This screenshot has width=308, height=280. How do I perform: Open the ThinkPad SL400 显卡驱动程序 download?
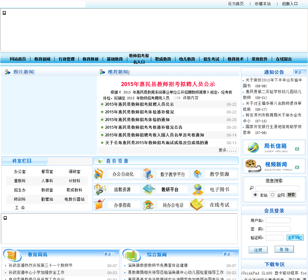pos(274,273)
